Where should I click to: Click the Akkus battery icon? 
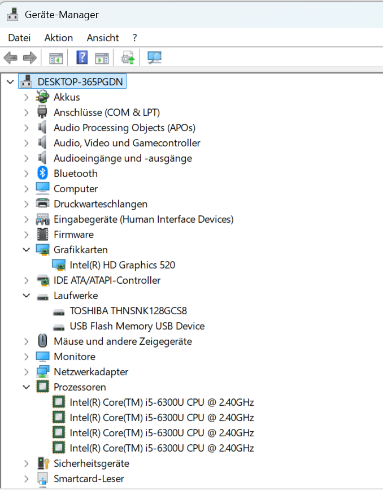[42, 97]
